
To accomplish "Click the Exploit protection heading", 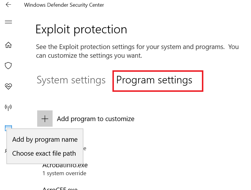I will pyautogui.click(x=81, y=29).
